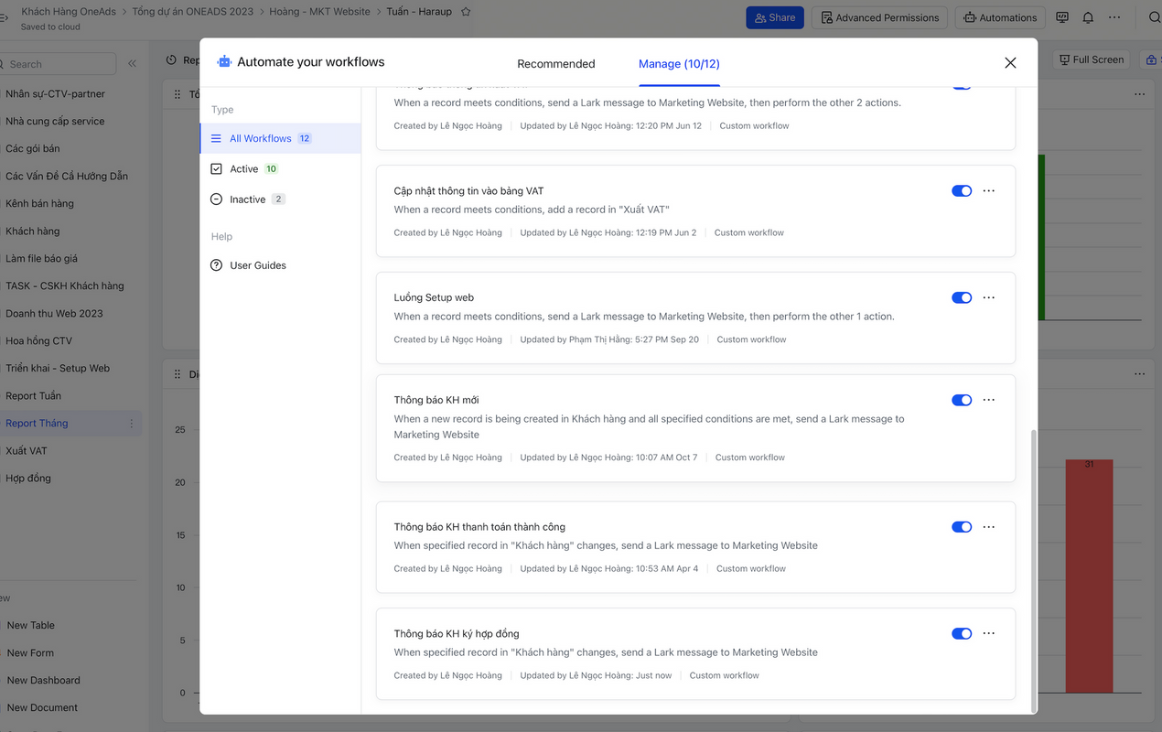
Task: Star the Tuấn - Haraup document
Action: point(466,12)
